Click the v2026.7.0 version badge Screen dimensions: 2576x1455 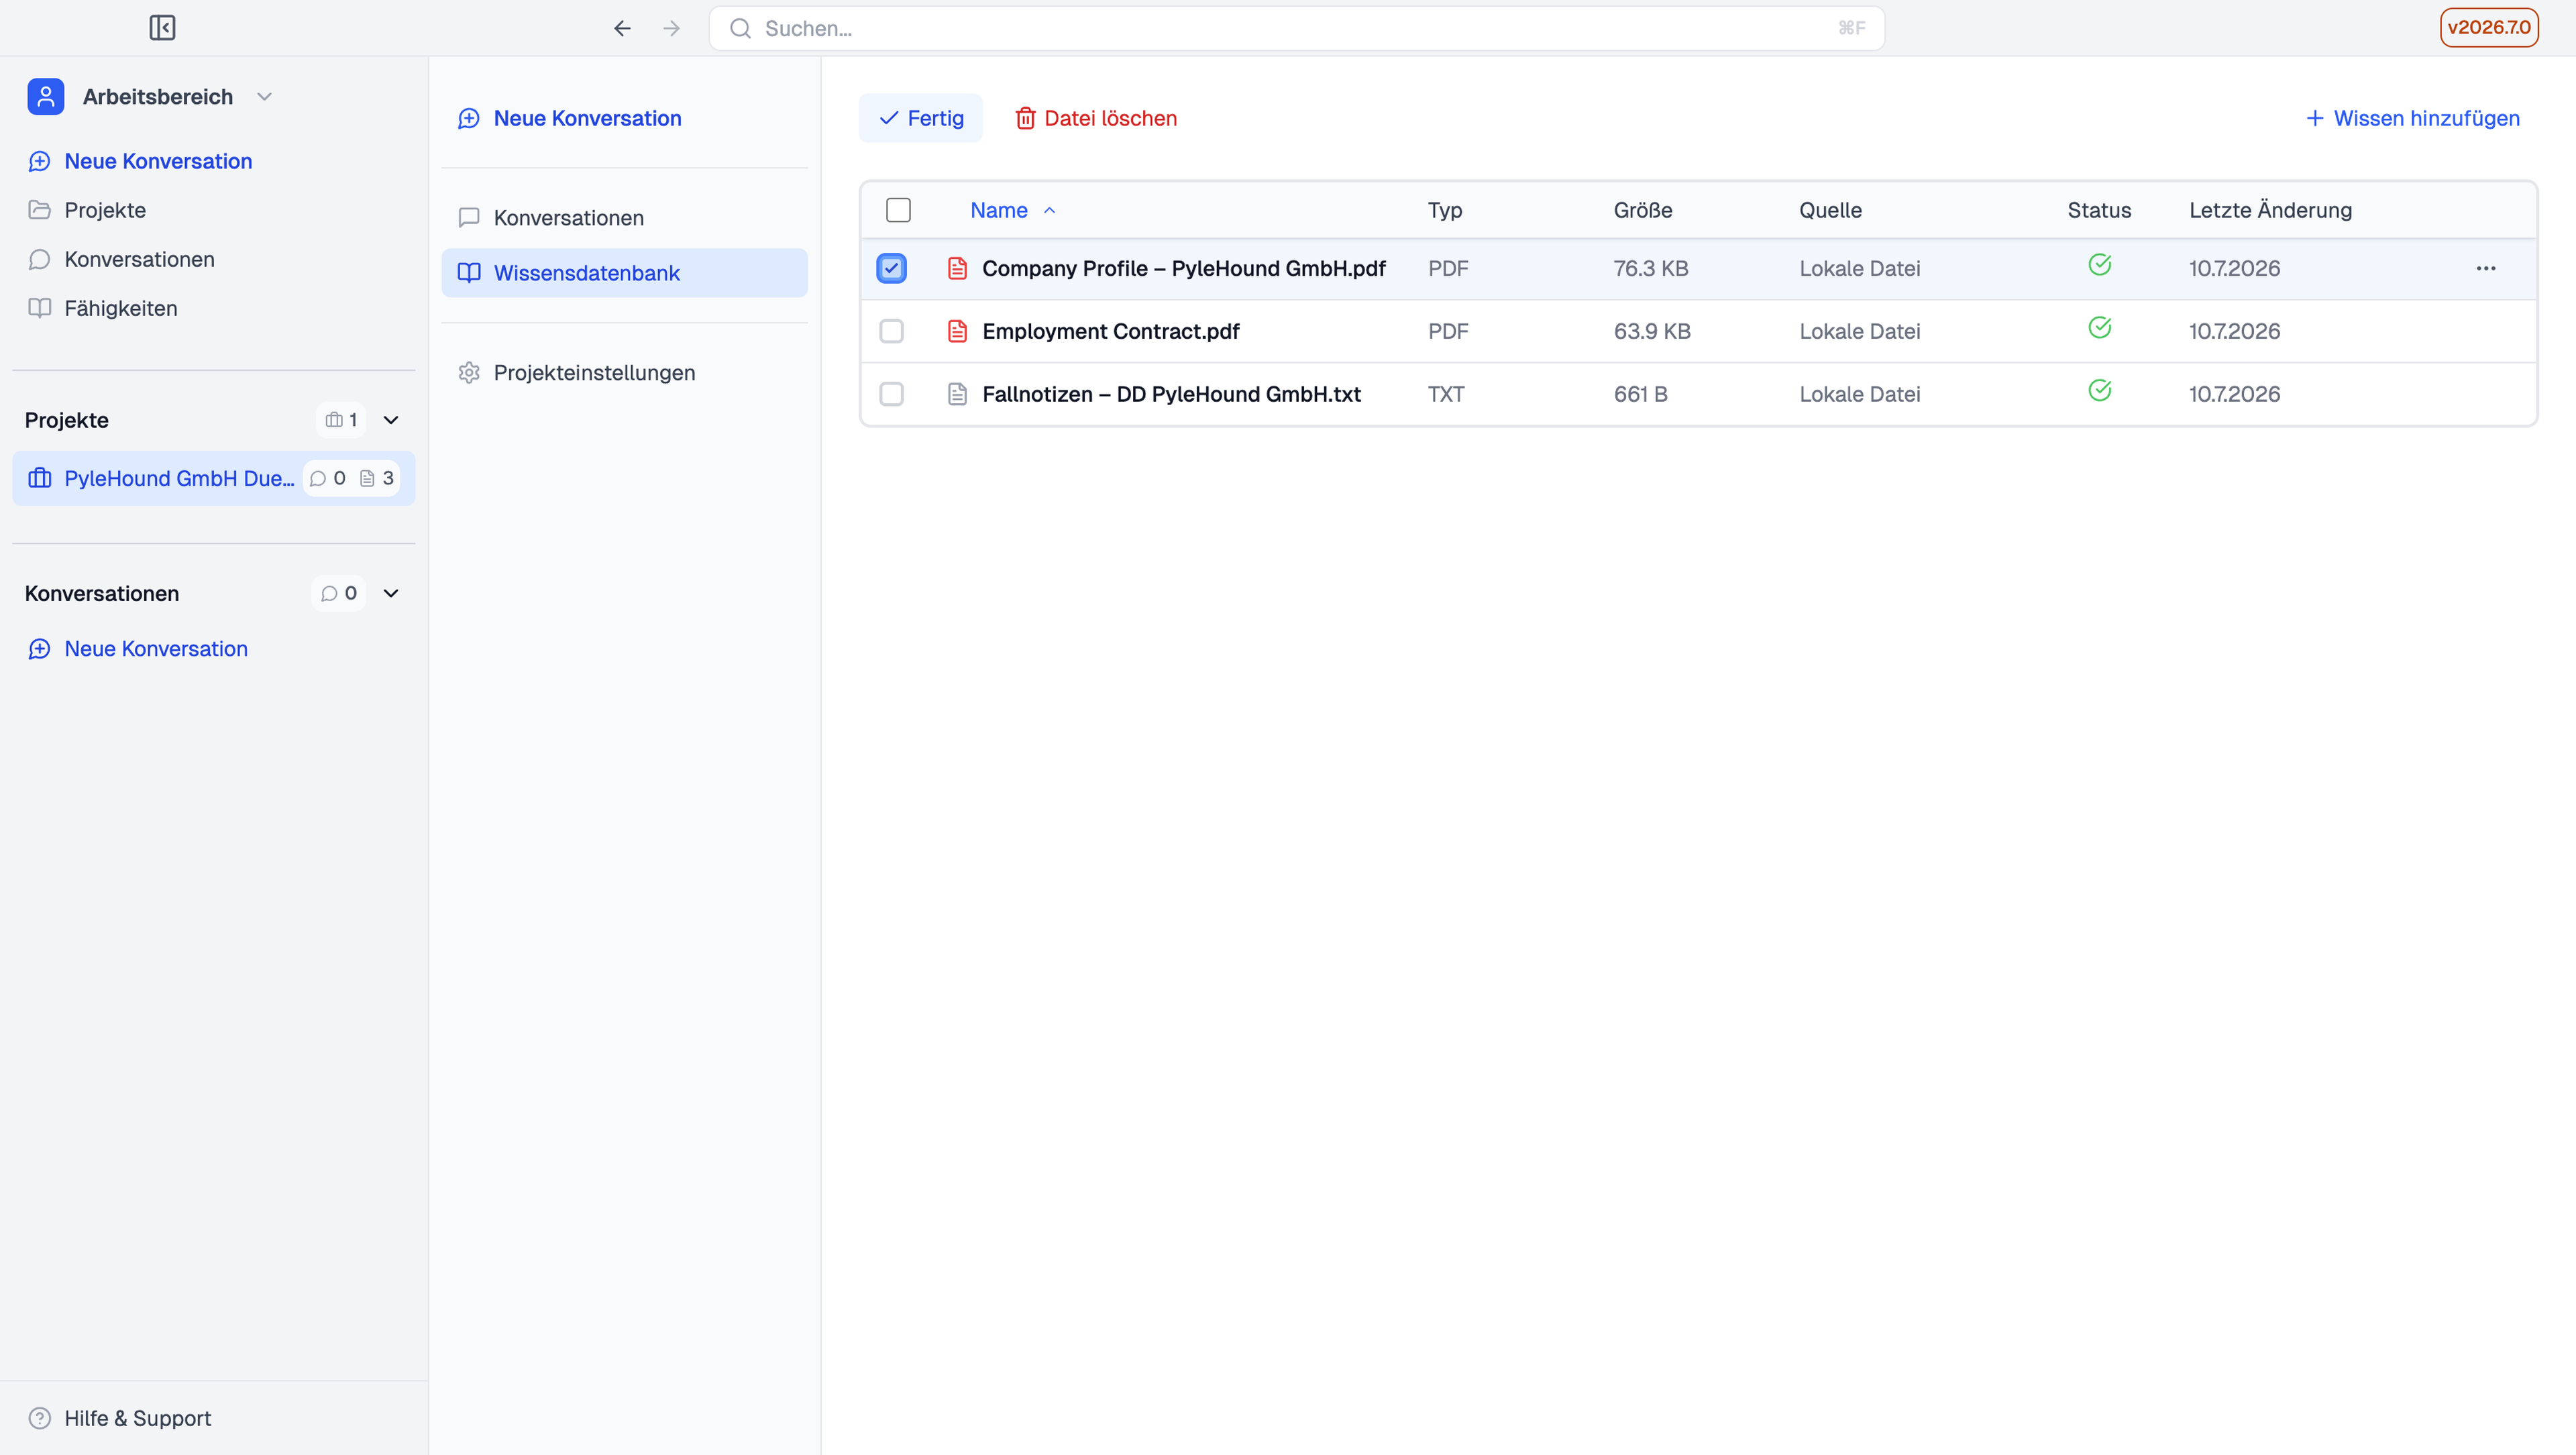[x=2489, y=27]
